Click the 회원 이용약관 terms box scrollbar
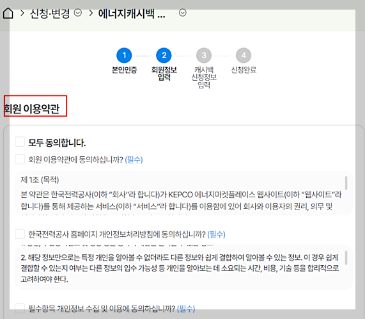The height and width of the screenshot is (319, 365). (346, 183)
